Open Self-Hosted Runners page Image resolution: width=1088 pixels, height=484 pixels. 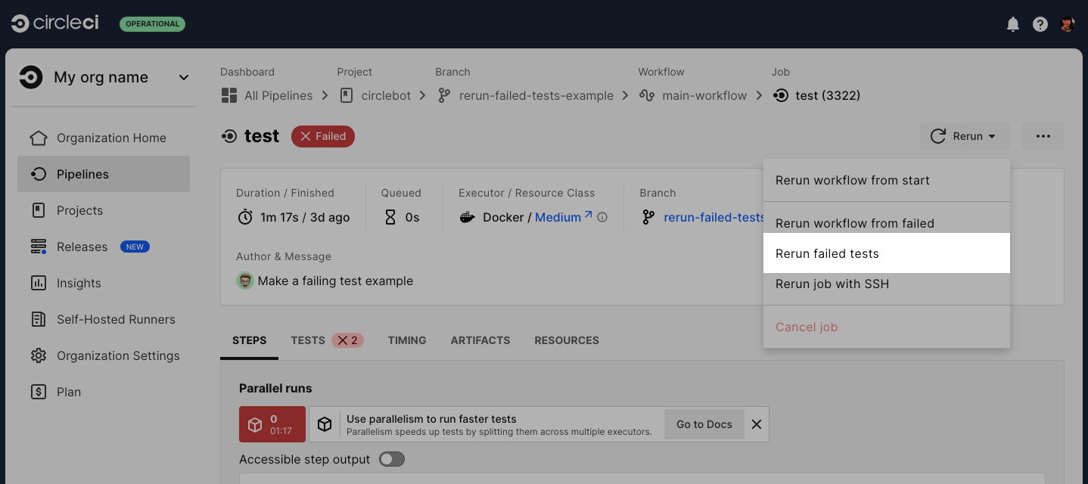pyautogui.click(x=104, y=319)
